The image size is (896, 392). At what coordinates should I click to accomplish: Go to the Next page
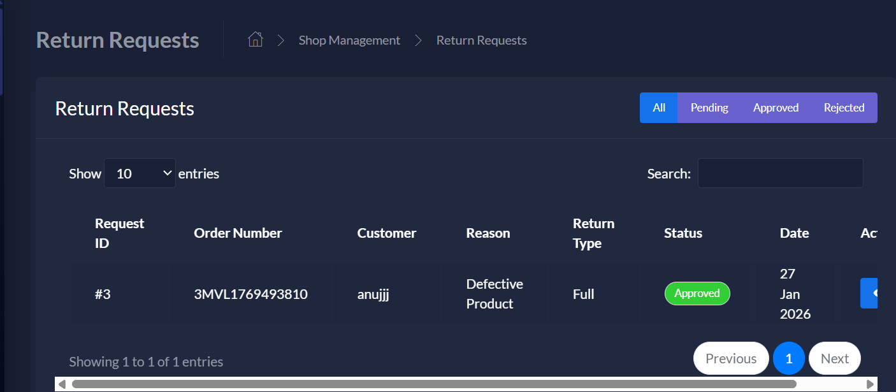[x=834, y=358]
